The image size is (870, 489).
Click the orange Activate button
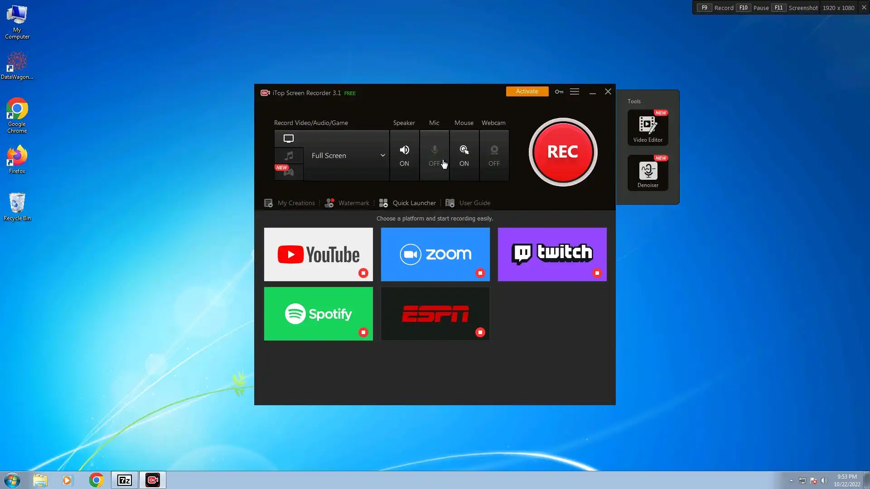pos(527,91)
